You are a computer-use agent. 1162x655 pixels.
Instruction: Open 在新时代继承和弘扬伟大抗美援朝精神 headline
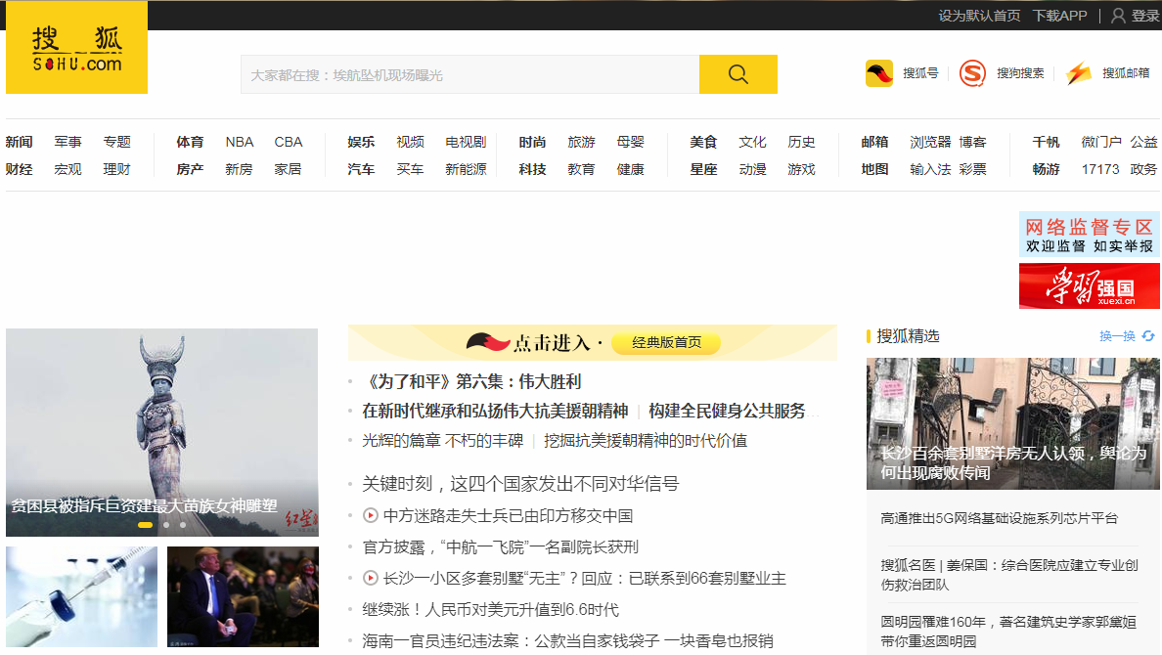tap(495, 412)
